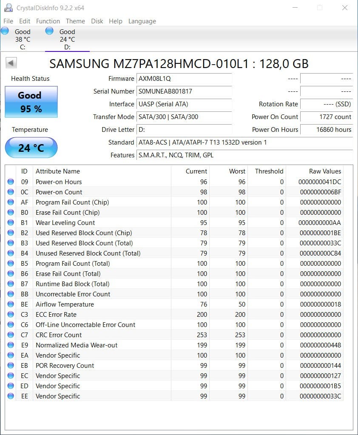Click the Interface field UASP (Serial ATA)
The image size is (358, 435).
184,104
